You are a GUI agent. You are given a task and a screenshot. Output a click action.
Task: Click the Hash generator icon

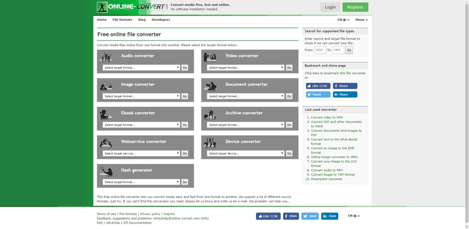click(x=106, y=171)
